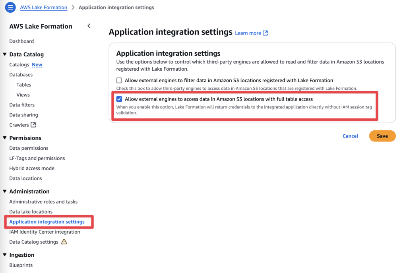Open the hamburger navigation menu icon
This screenshot has width=407, height=273.
pos(10,7)
